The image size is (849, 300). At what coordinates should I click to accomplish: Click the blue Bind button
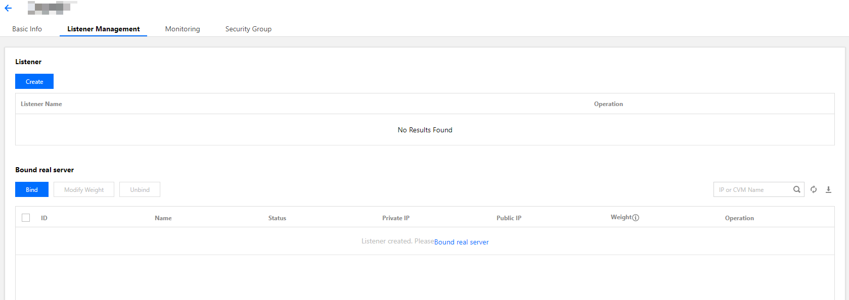(x=32, y=189)
